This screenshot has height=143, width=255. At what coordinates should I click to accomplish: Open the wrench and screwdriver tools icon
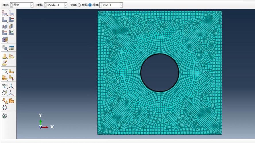(x=5, y=116)
